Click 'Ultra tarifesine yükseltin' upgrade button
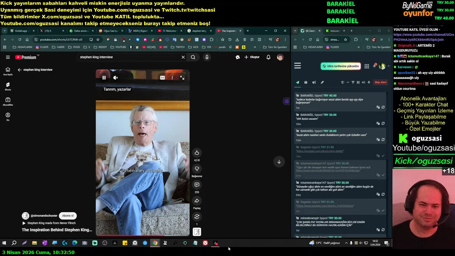Image resolution: width=455 pixels, height=256 pixels. [341, 66]
